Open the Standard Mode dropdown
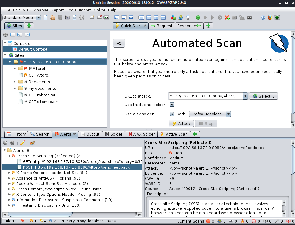This screenshot has width=295, height=225. tap(22, 17)
